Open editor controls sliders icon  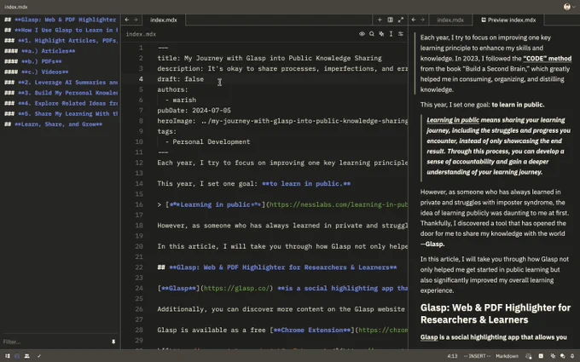tap(401, 34)
